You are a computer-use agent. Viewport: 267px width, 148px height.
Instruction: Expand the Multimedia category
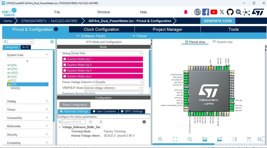coord(47,126)
